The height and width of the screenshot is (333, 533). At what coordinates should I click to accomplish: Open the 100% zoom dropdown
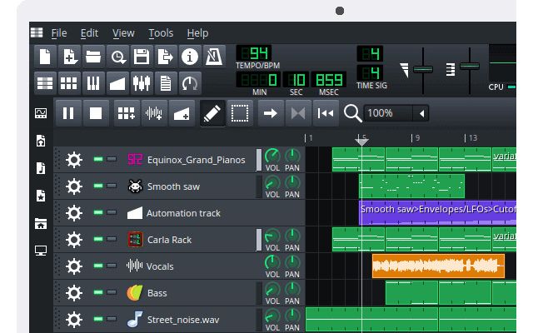click(x=396, y=113)
